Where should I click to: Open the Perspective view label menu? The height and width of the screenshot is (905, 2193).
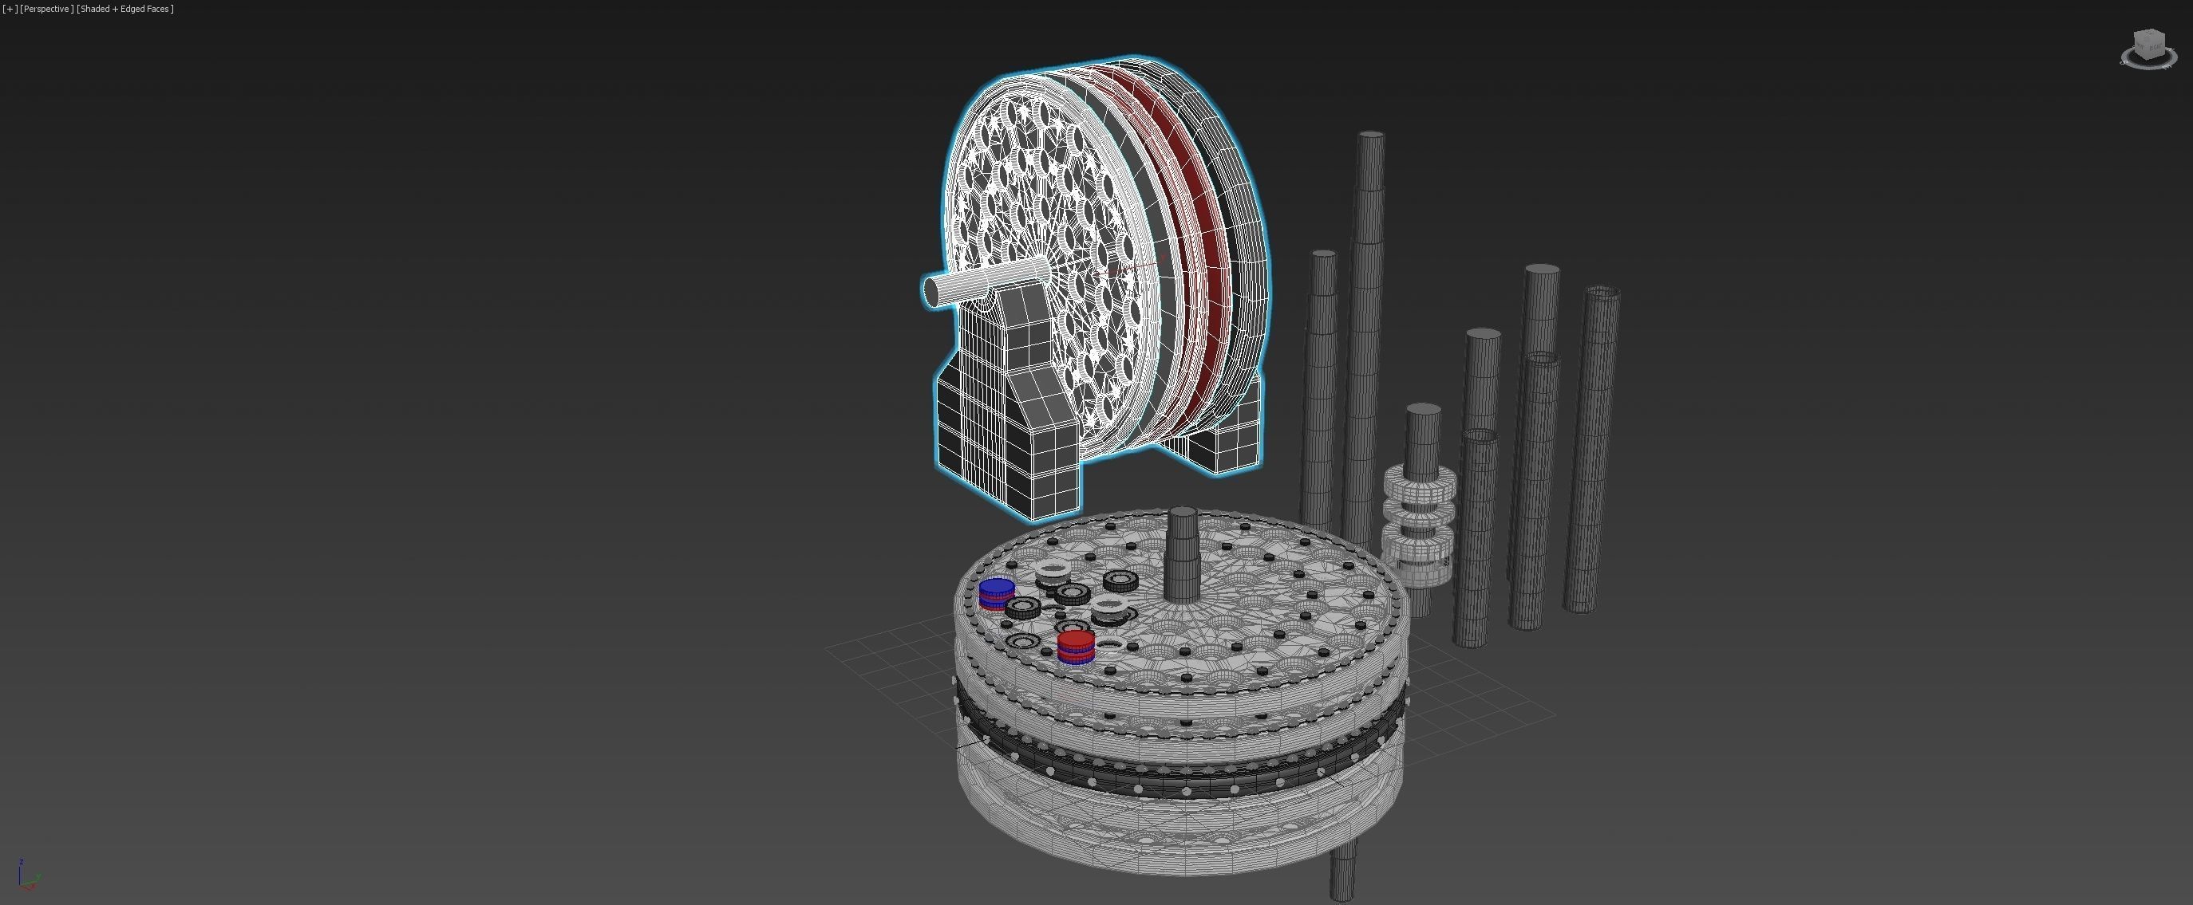47,9
